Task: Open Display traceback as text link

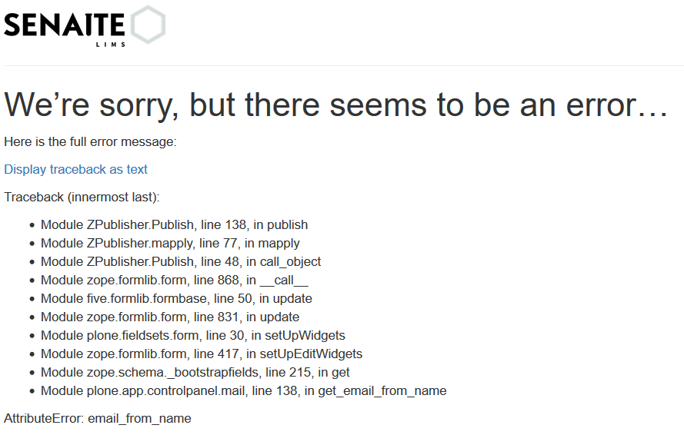Action: tap(76, 169)
